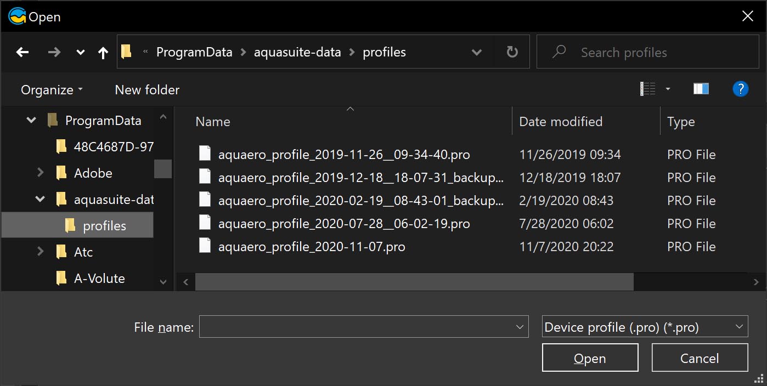The height and width of the screenshot is (386, 767).
Task: Toggle the preview pane icon
Action: (x=701, y=89)
